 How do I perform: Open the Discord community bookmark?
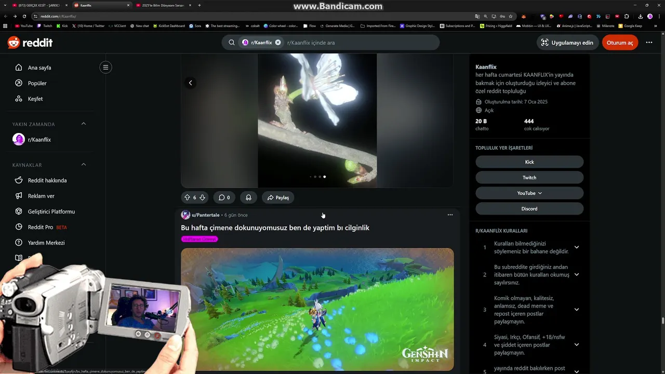(x=529, y=209)
